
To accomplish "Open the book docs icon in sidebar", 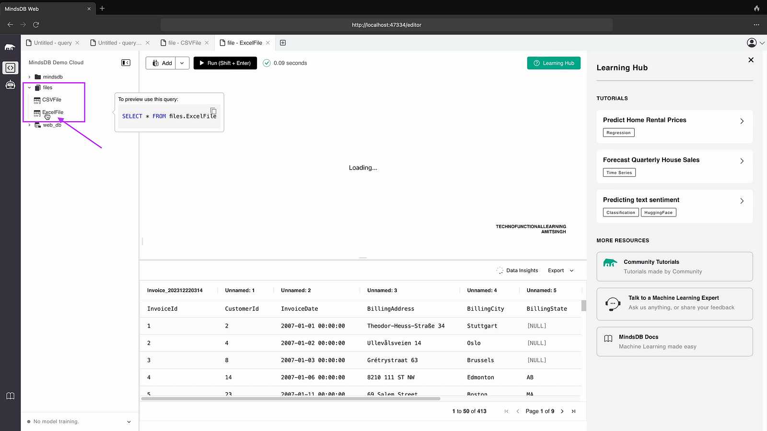I will click(10, 396).
